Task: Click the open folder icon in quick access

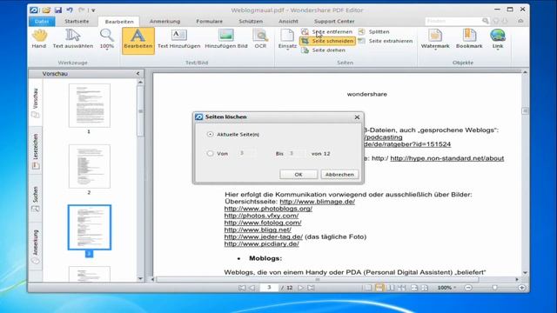Action: tap(46, 10)
